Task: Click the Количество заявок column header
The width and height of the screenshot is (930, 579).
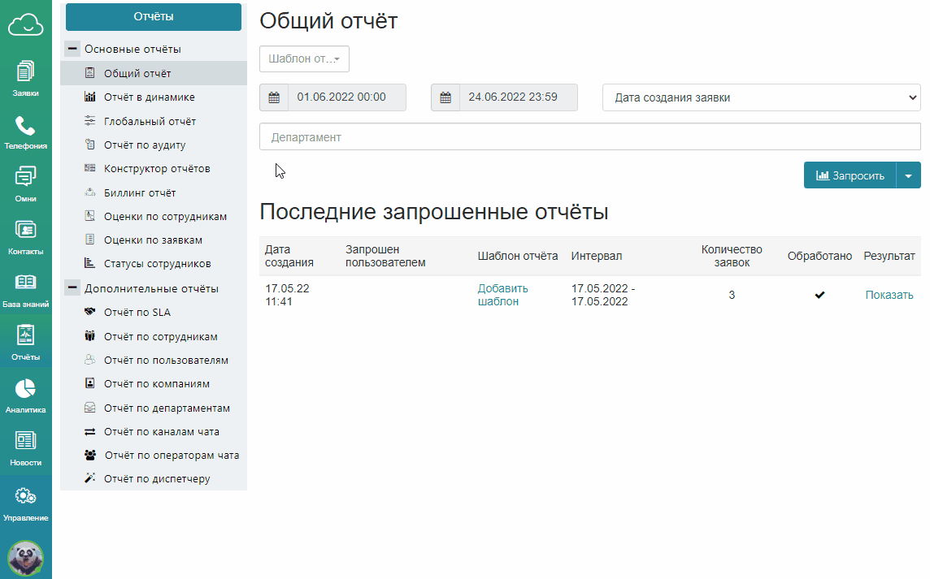Action: pos(732,256)
